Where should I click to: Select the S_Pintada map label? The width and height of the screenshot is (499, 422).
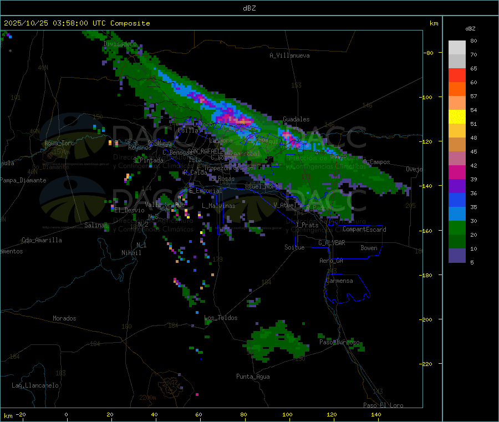(x=148, y=160)
